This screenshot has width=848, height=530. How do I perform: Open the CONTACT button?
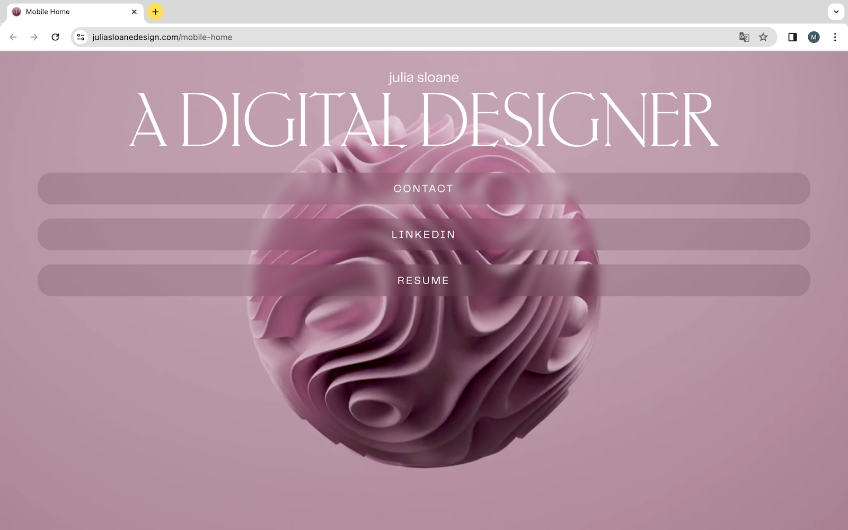(x=423, y=189)
